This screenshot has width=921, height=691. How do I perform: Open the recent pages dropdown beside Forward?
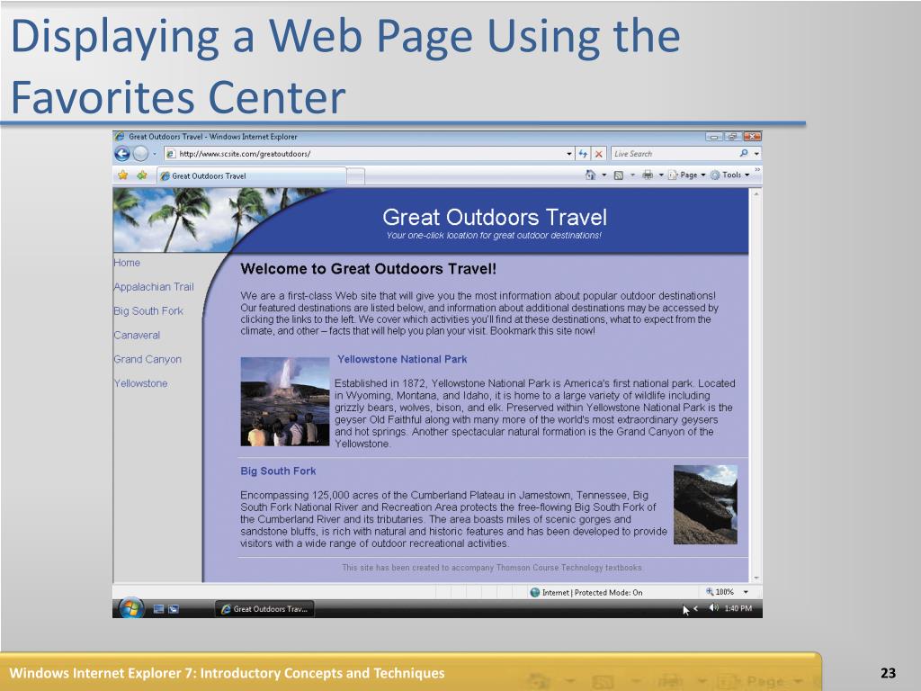(155, 154)
